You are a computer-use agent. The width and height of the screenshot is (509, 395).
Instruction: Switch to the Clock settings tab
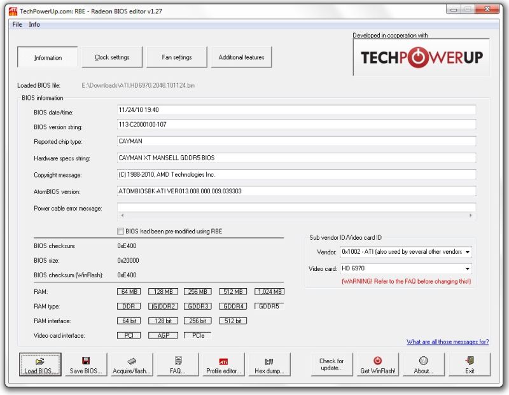[x=111, y=57]
